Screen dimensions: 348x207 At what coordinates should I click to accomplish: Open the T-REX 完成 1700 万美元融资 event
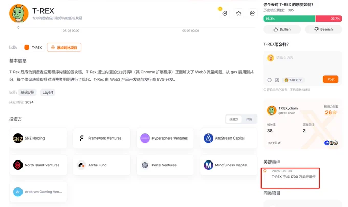point(294,177)
